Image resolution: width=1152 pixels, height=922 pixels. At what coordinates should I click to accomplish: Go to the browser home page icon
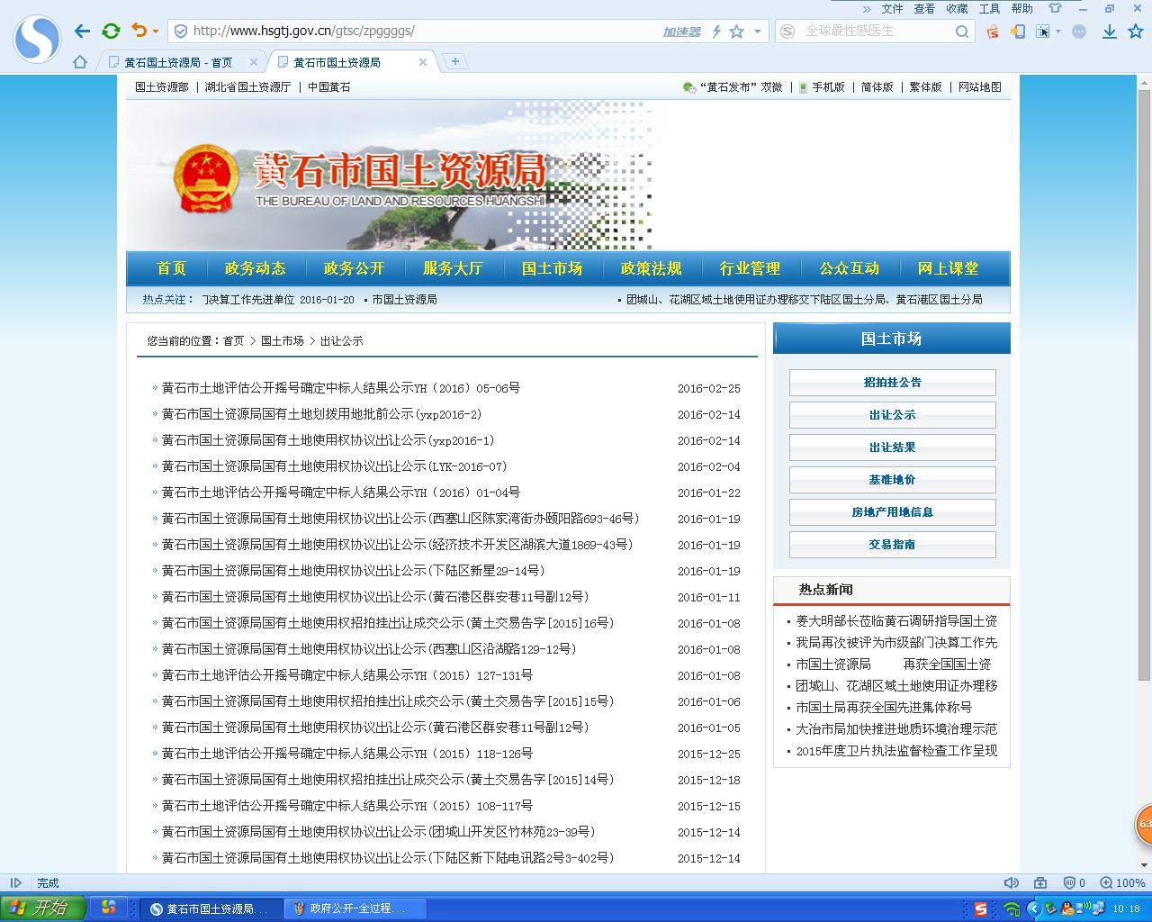click(80, 62)
